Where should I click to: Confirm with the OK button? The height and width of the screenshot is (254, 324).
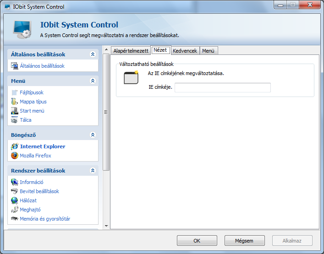(x=197, y=241)
